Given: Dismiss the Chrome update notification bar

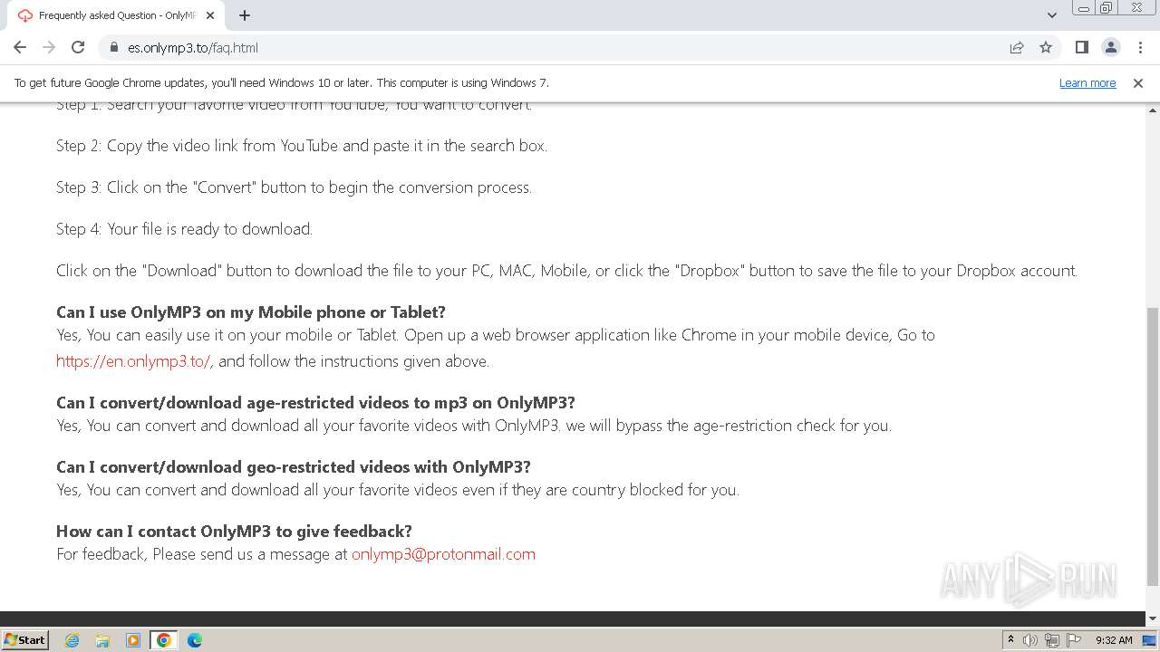Looking at the screenshot, I should tap(1138, 82).
